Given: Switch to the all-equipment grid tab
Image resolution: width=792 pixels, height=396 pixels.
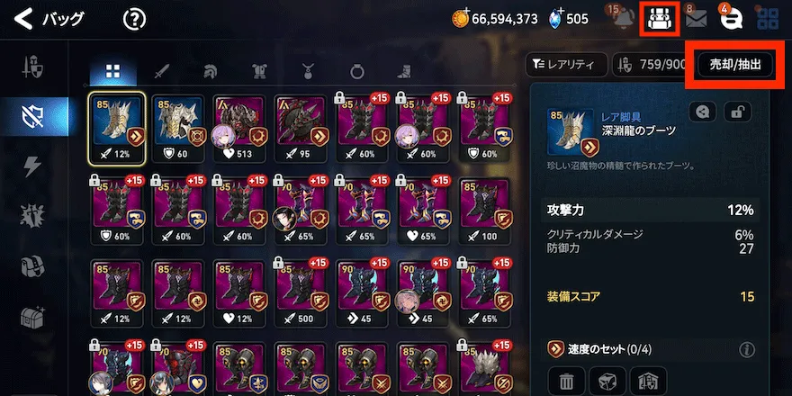Looking at the screenshot, I should click(x=112, y=72).
